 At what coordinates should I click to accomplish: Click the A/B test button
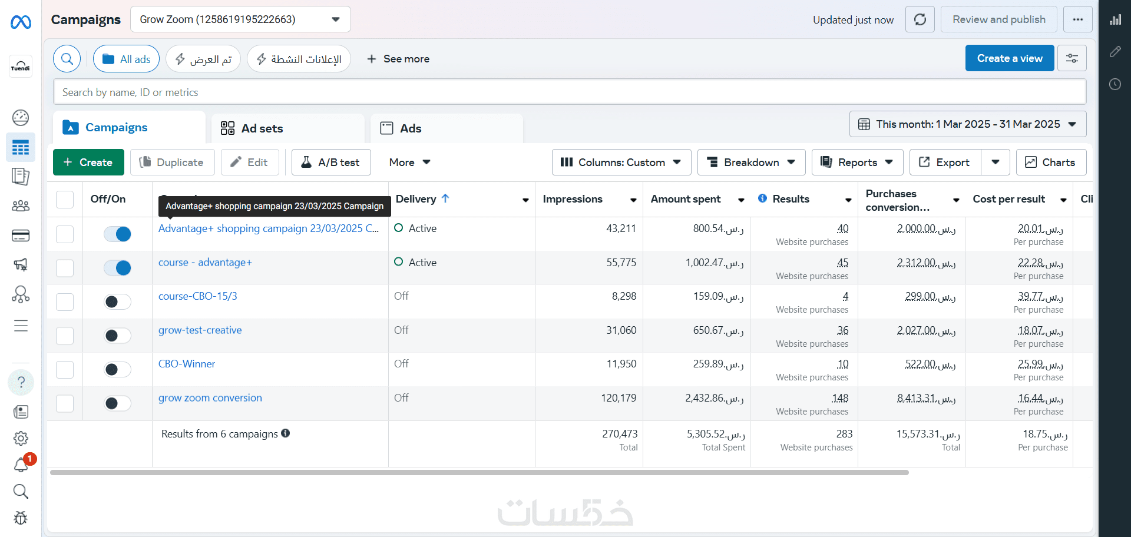[x=331, y=163]
